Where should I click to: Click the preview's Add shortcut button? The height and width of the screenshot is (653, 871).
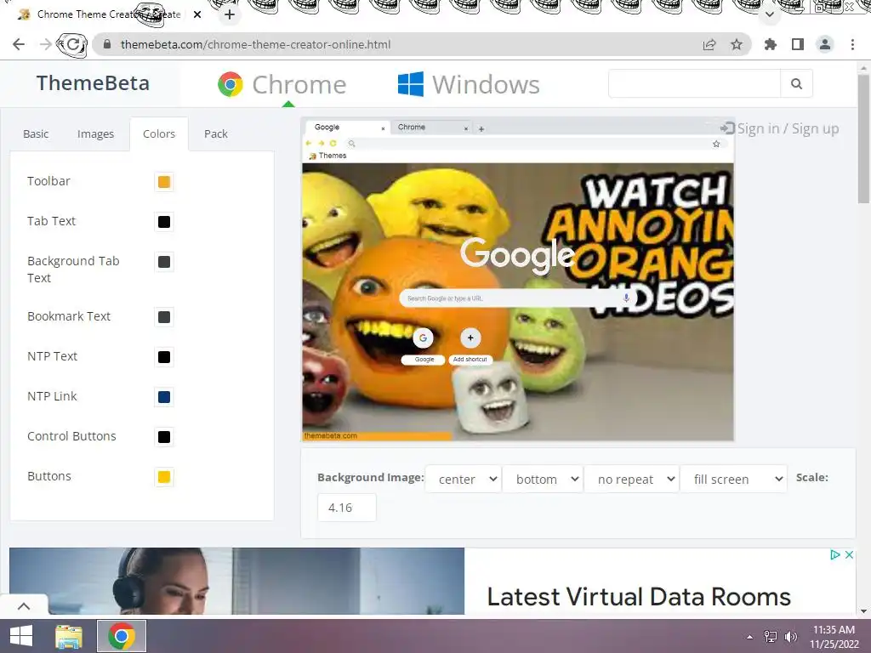[470, 338]
